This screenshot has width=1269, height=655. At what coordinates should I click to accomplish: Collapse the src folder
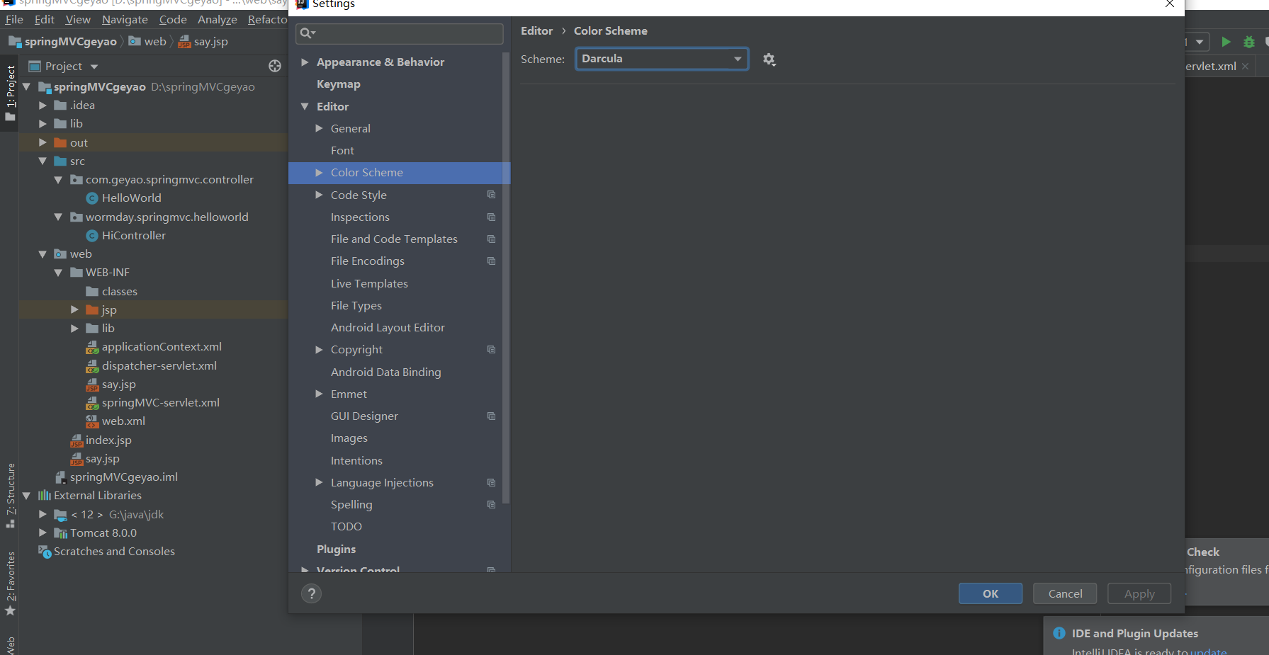[43, 161]
